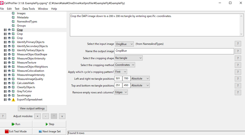Select the Metadata module
This screenshot has width=245, height=135.
coord(23,18)
